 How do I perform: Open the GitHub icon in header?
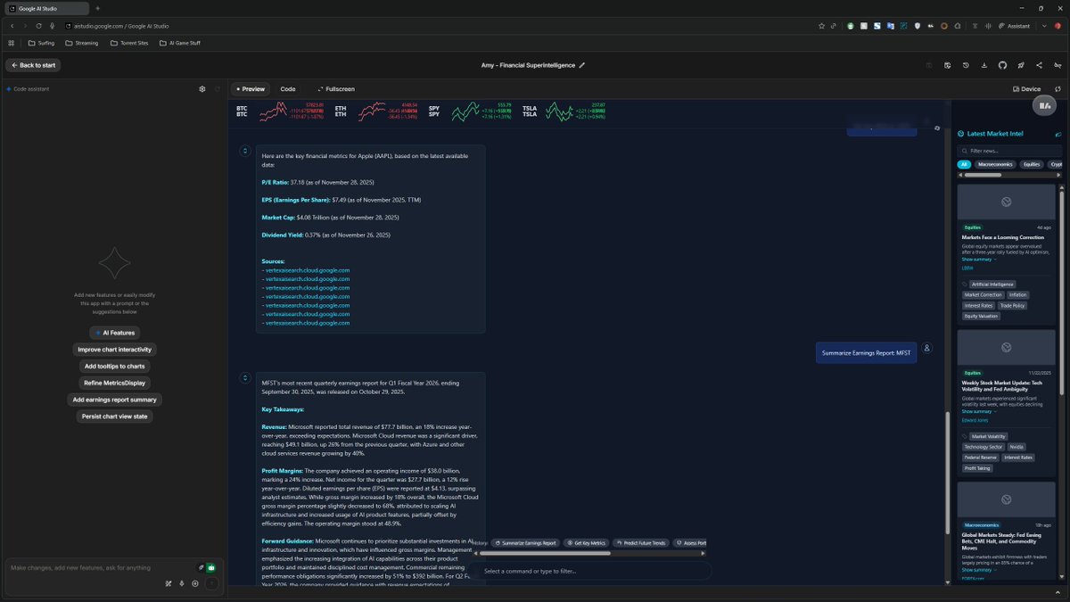point(1002,65)
